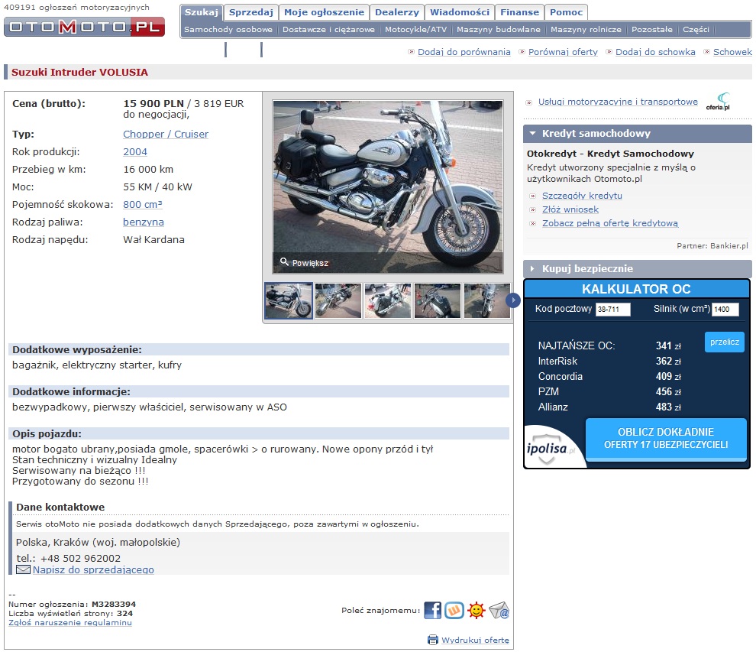Click the Silnik (w cm³) input field
This screenshot has width=756, height=652.
tap(725, 310)
